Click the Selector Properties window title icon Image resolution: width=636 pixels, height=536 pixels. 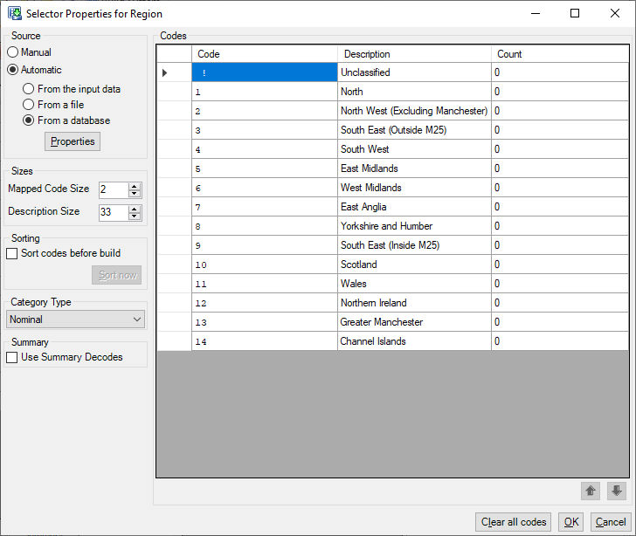pos(15,13)
